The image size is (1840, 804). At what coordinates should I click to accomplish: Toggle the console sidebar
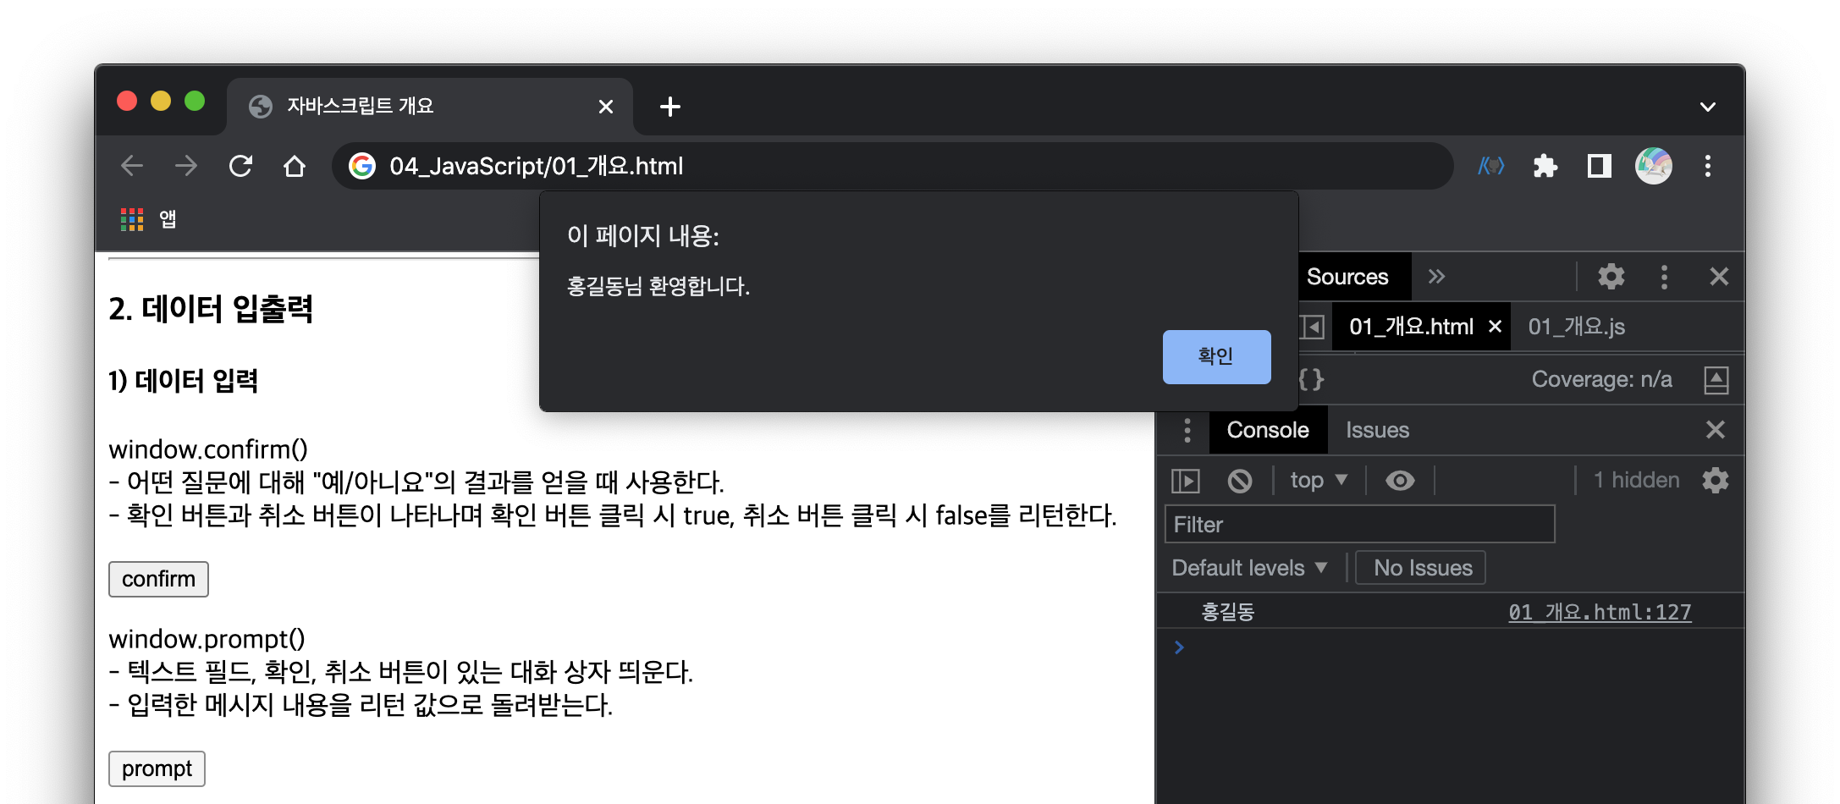click(1186, 481)
